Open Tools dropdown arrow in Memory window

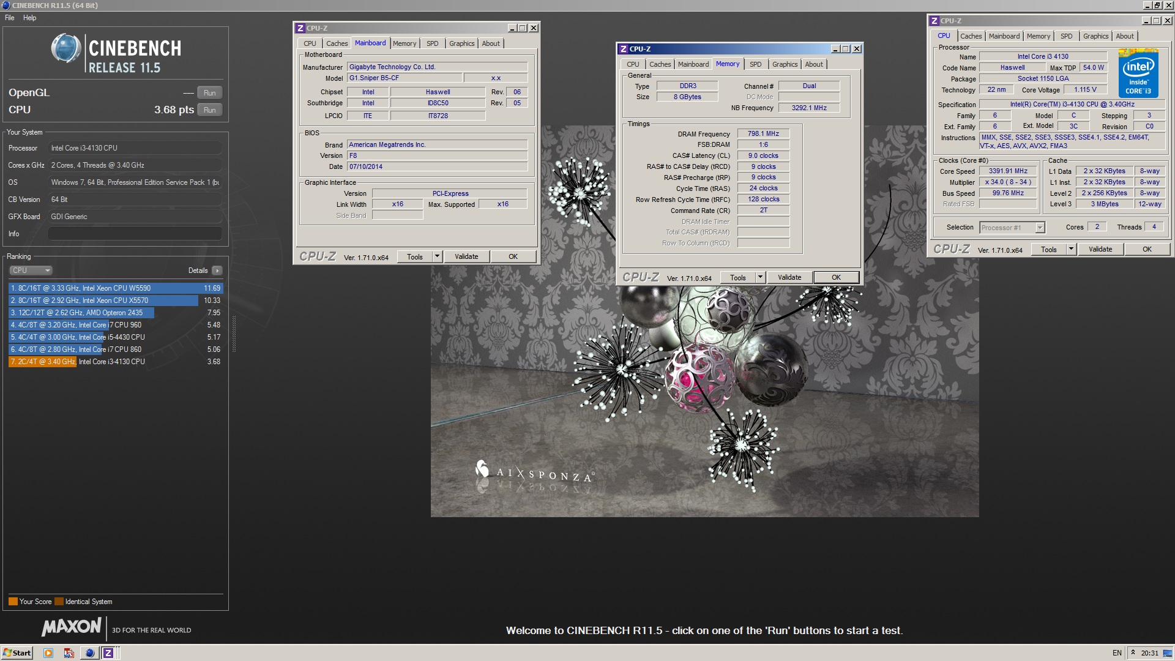(x=760, y=277)
